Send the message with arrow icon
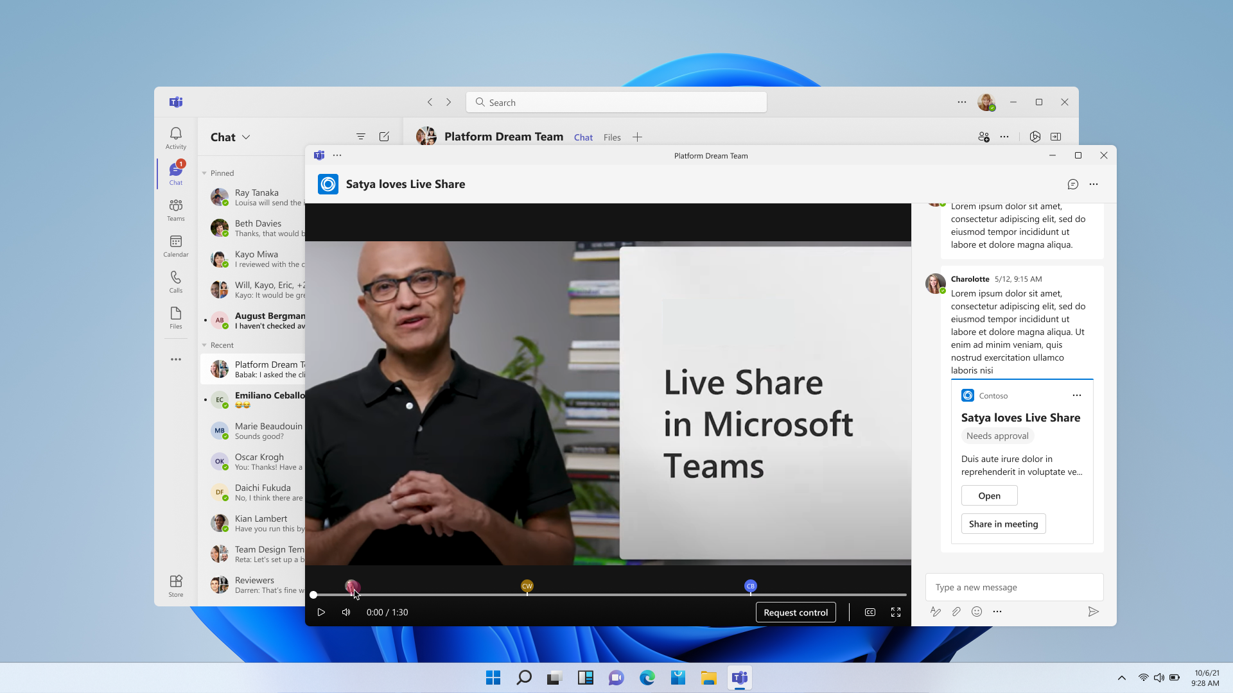Screen dimensions: 1233x693 tap(1093, 612)
